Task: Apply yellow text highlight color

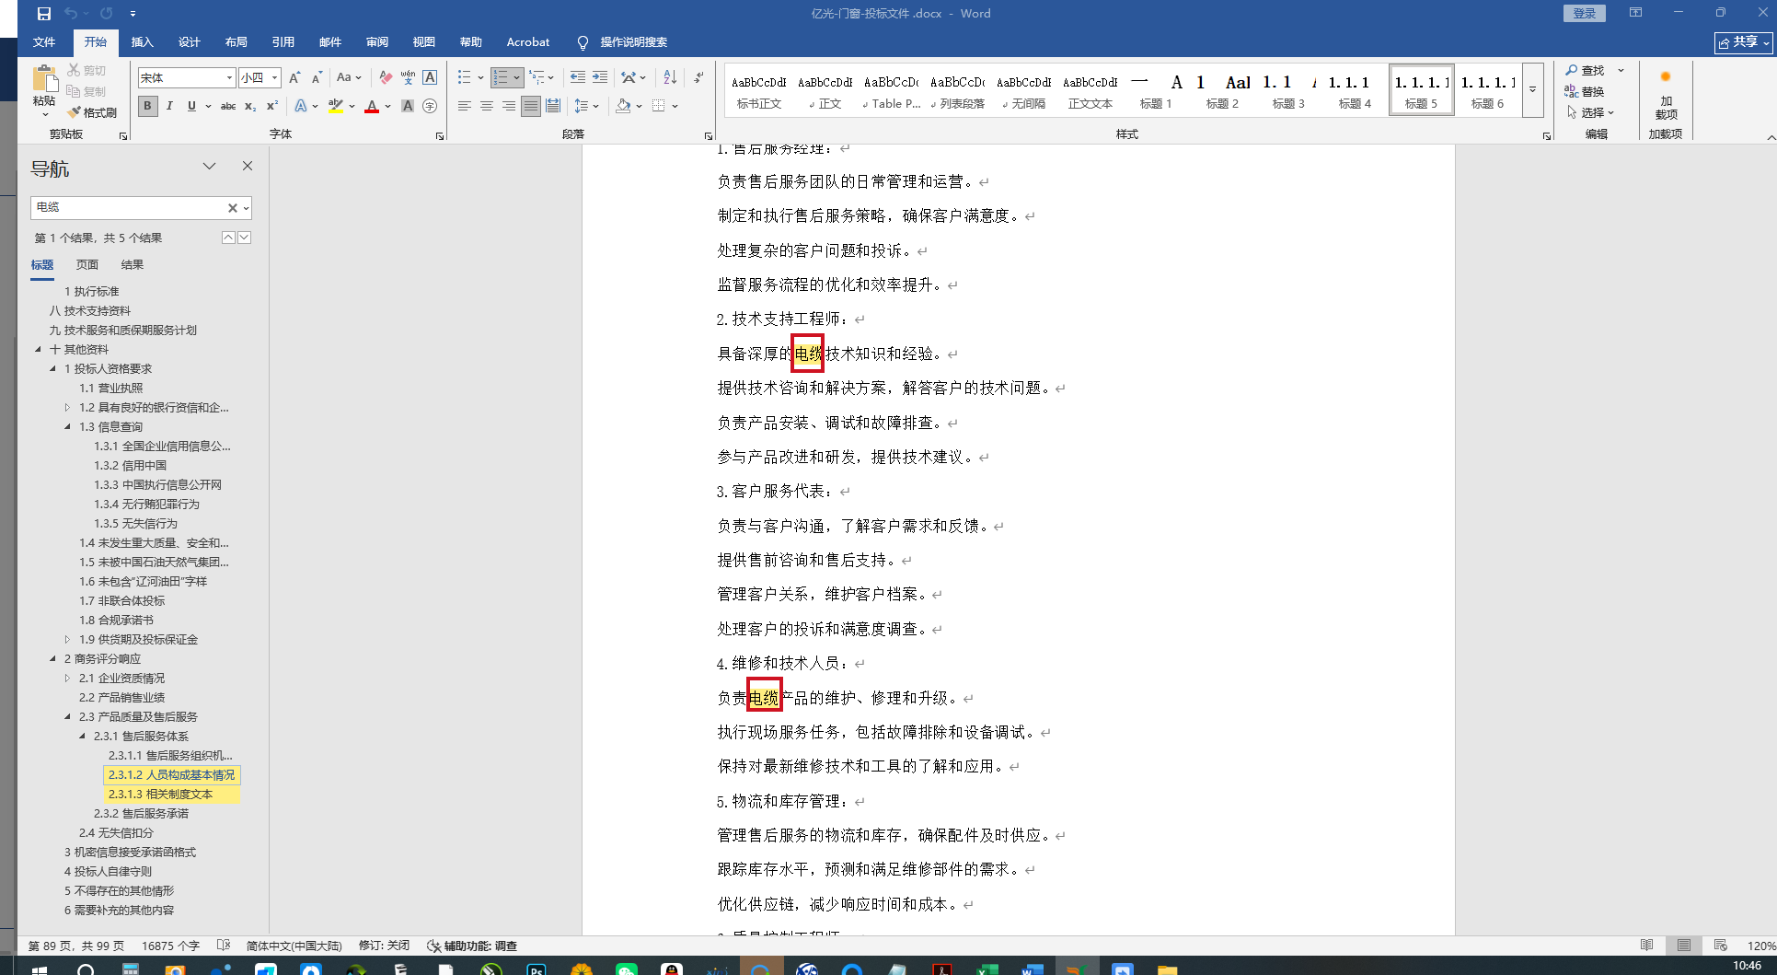Action: [x=336, y=106]
